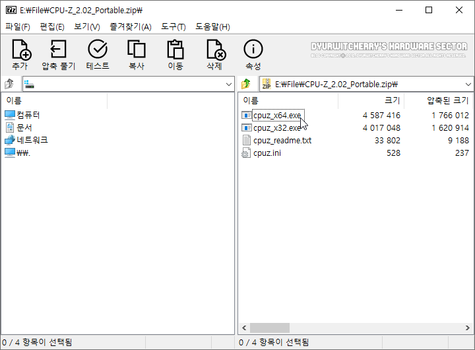Click the packed size value 1 766 012
The width and height of the screenshot is (475, 350).
[450, 116]
